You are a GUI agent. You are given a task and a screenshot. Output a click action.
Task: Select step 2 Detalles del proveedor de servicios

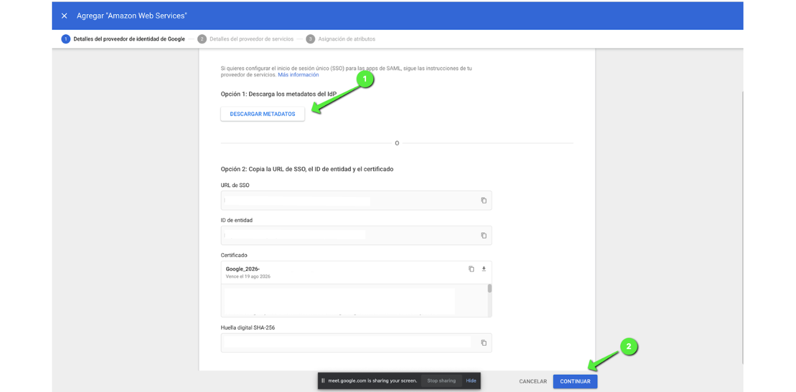pos(246,39)
